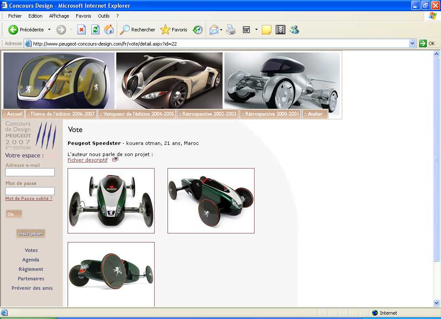
Task: Click the yellow note Discuss icon
Action: tap(266, 30)
